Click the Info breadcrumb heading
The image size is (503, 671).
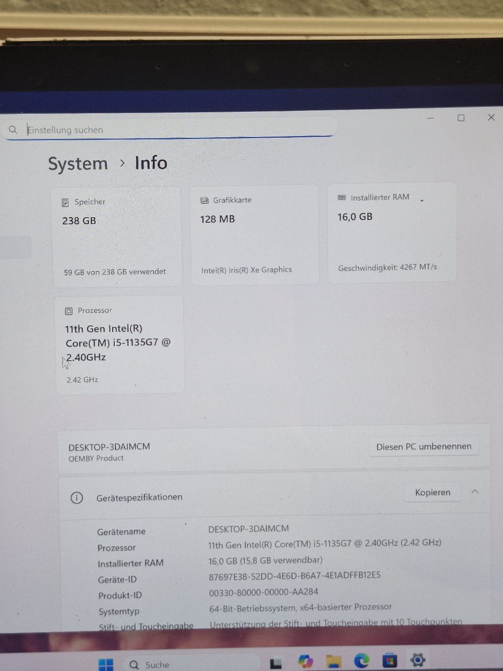(x=151, y=163)
